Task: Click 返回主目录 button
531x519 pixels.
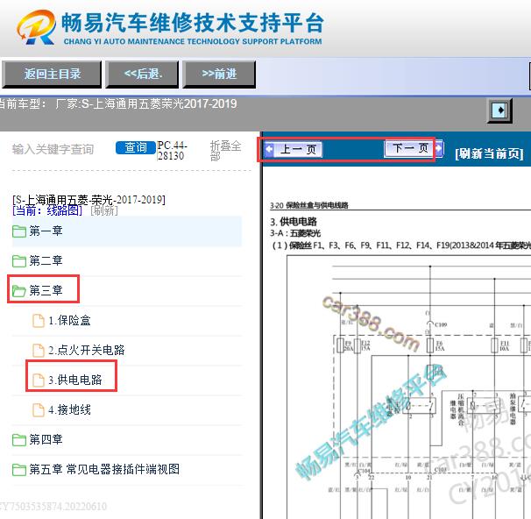Action: (x=52, y=74)
